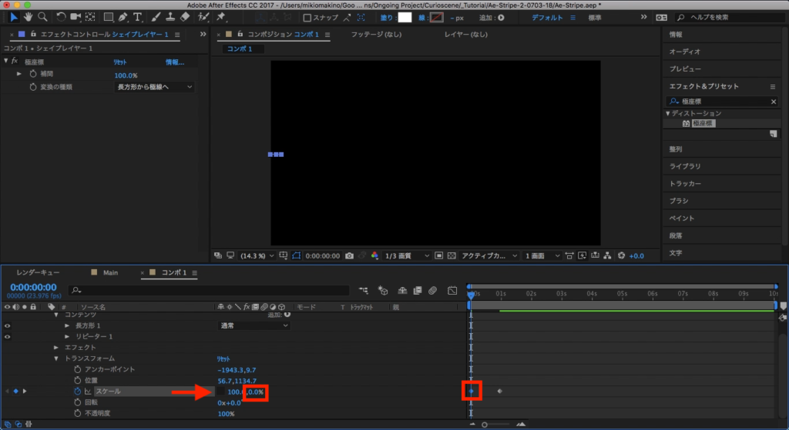Image resolution: width=789 pixels, height=430 pixels.
Task: Collapse the トランスフォーム group
Action: pyautogui.click(x=56, y=358)
